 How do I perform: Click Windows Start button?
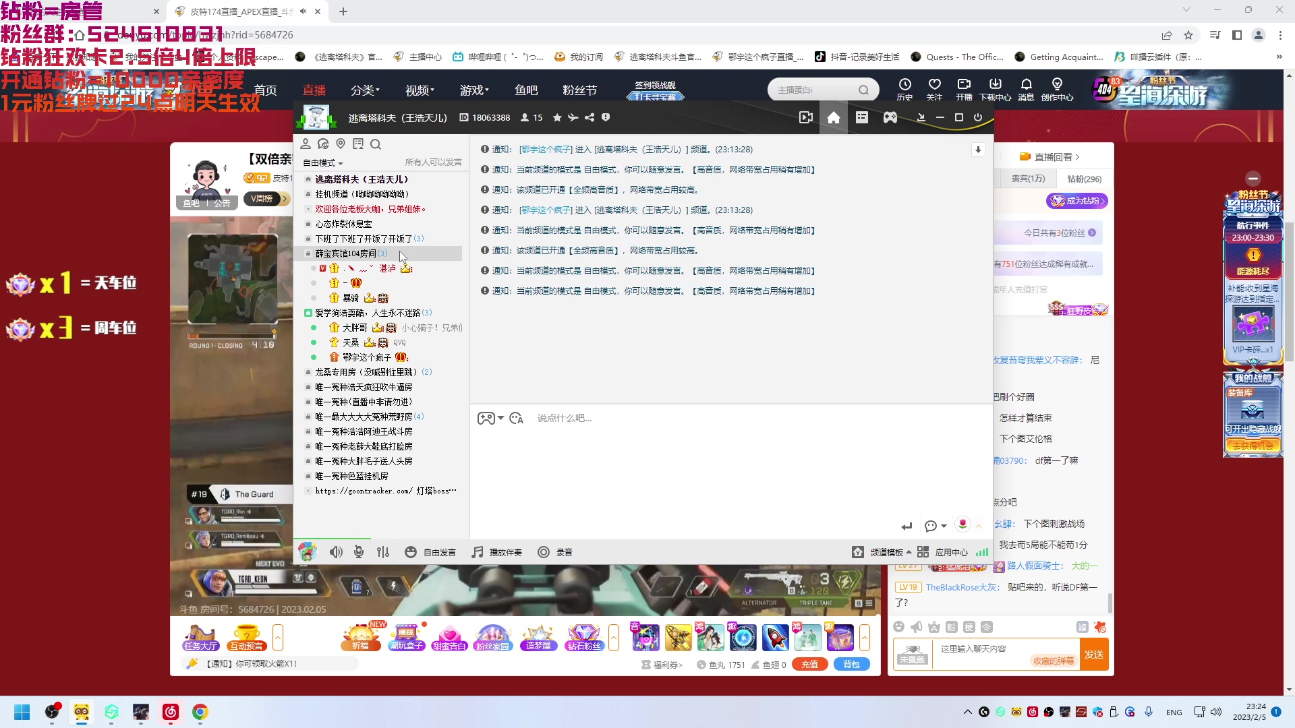click(22, 712)
